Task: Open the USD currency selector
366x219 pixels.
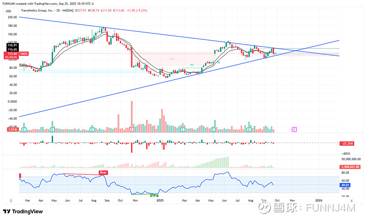Action: [9, 11]
